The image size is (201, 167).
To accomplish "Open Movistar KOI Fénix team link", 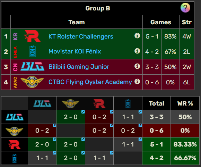I will (75, 51).
